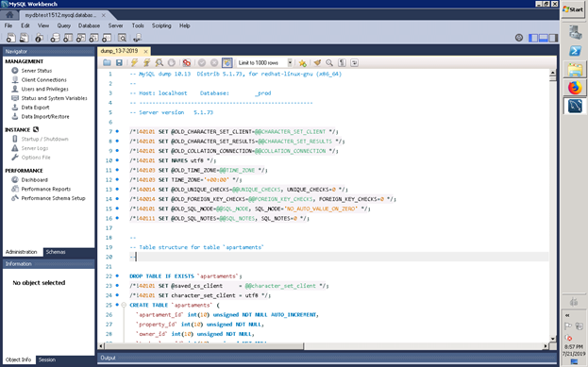The image size is (588, 367).
Task: Go to the Home screen tab
Action: click(9, 15)
